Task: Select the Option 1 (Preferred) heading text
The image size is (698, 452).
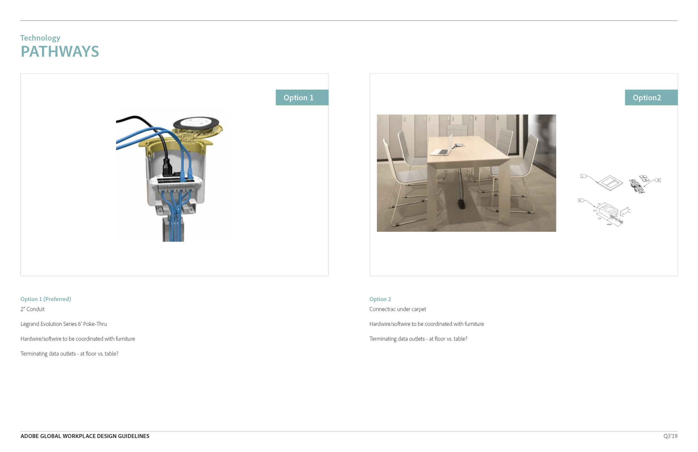Action: pos(46,299)
